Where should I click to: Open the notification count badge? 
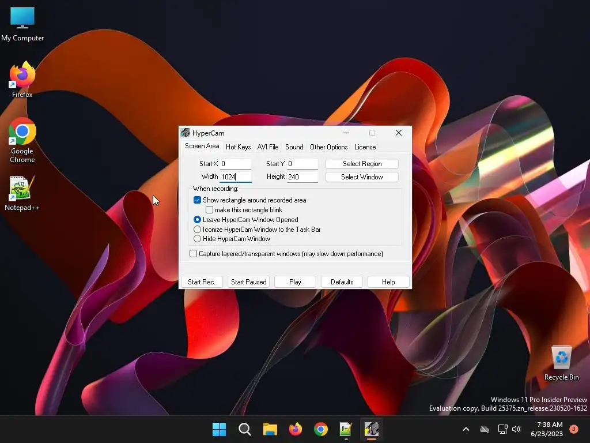573,429
